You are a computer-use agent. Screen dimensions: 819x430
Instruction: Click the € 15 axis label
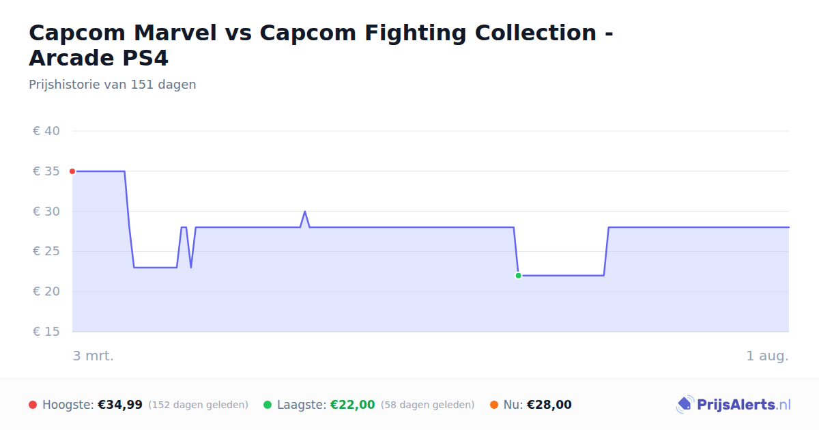[x=46, y=332]
